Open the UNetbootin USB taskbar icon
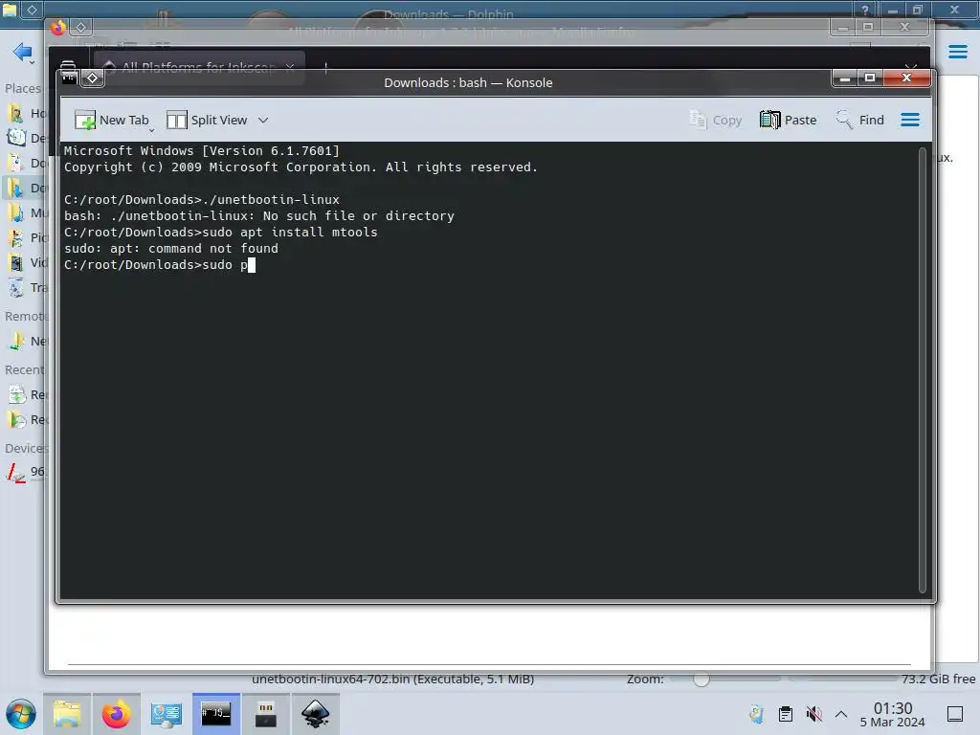 tap(266, 714)
